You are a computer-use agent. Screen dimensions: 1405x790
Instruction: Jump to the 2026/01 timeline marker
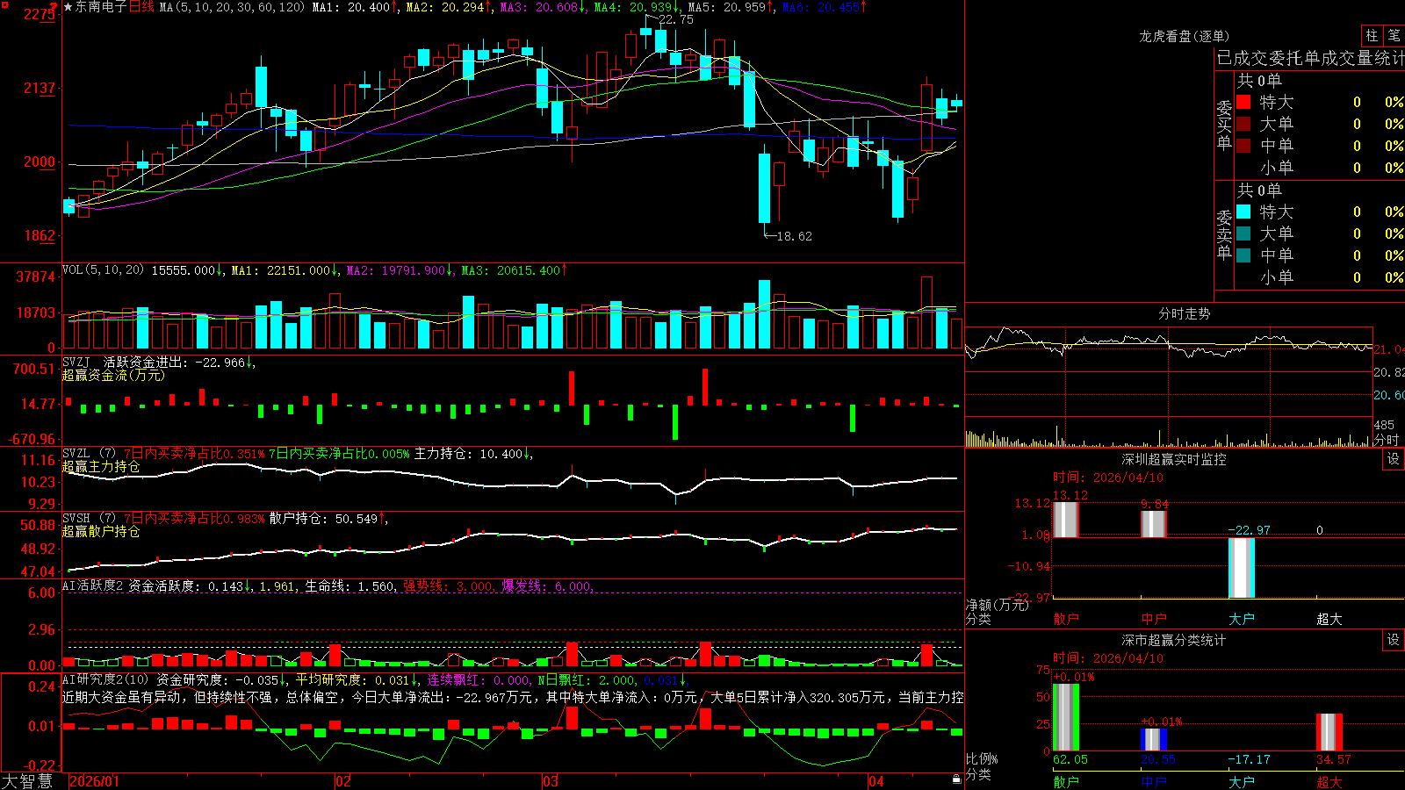pyautogui.click(x=94, y=781)
